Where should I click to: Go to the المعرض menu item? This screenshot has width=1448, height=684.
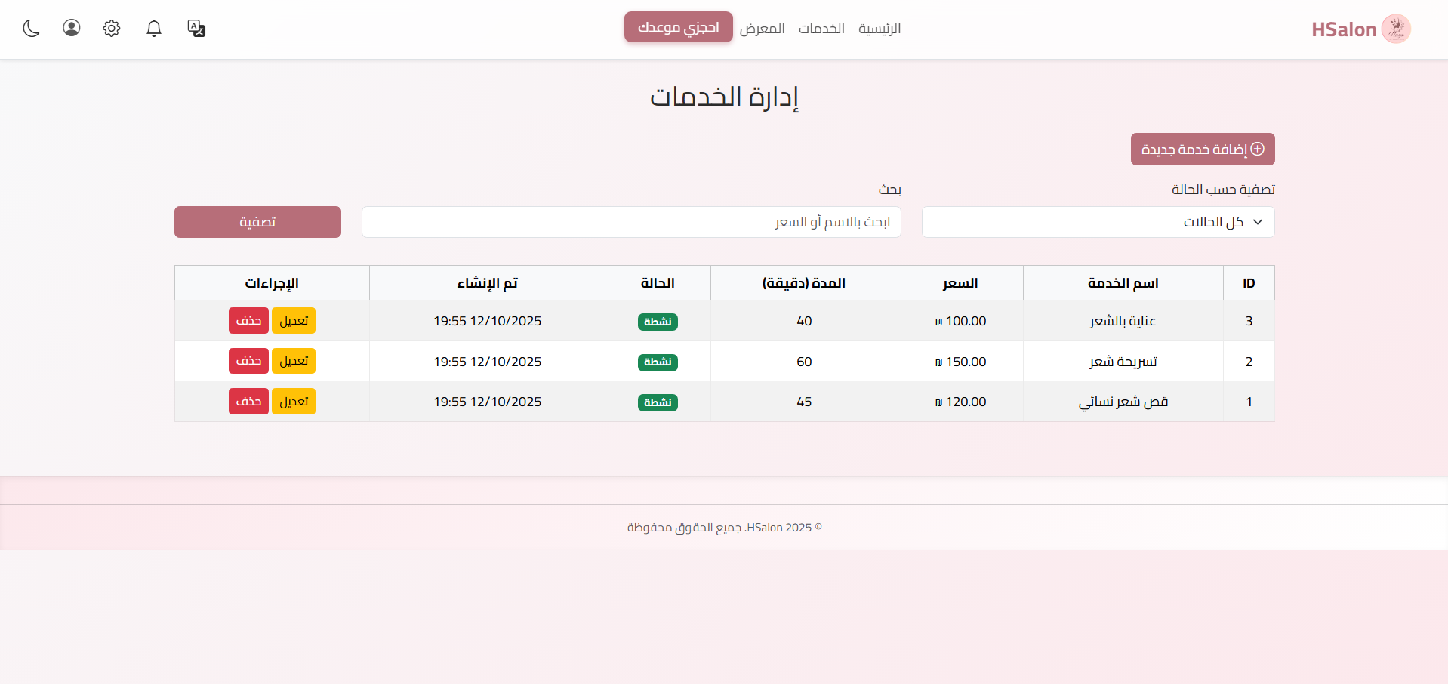coord(762,29)
